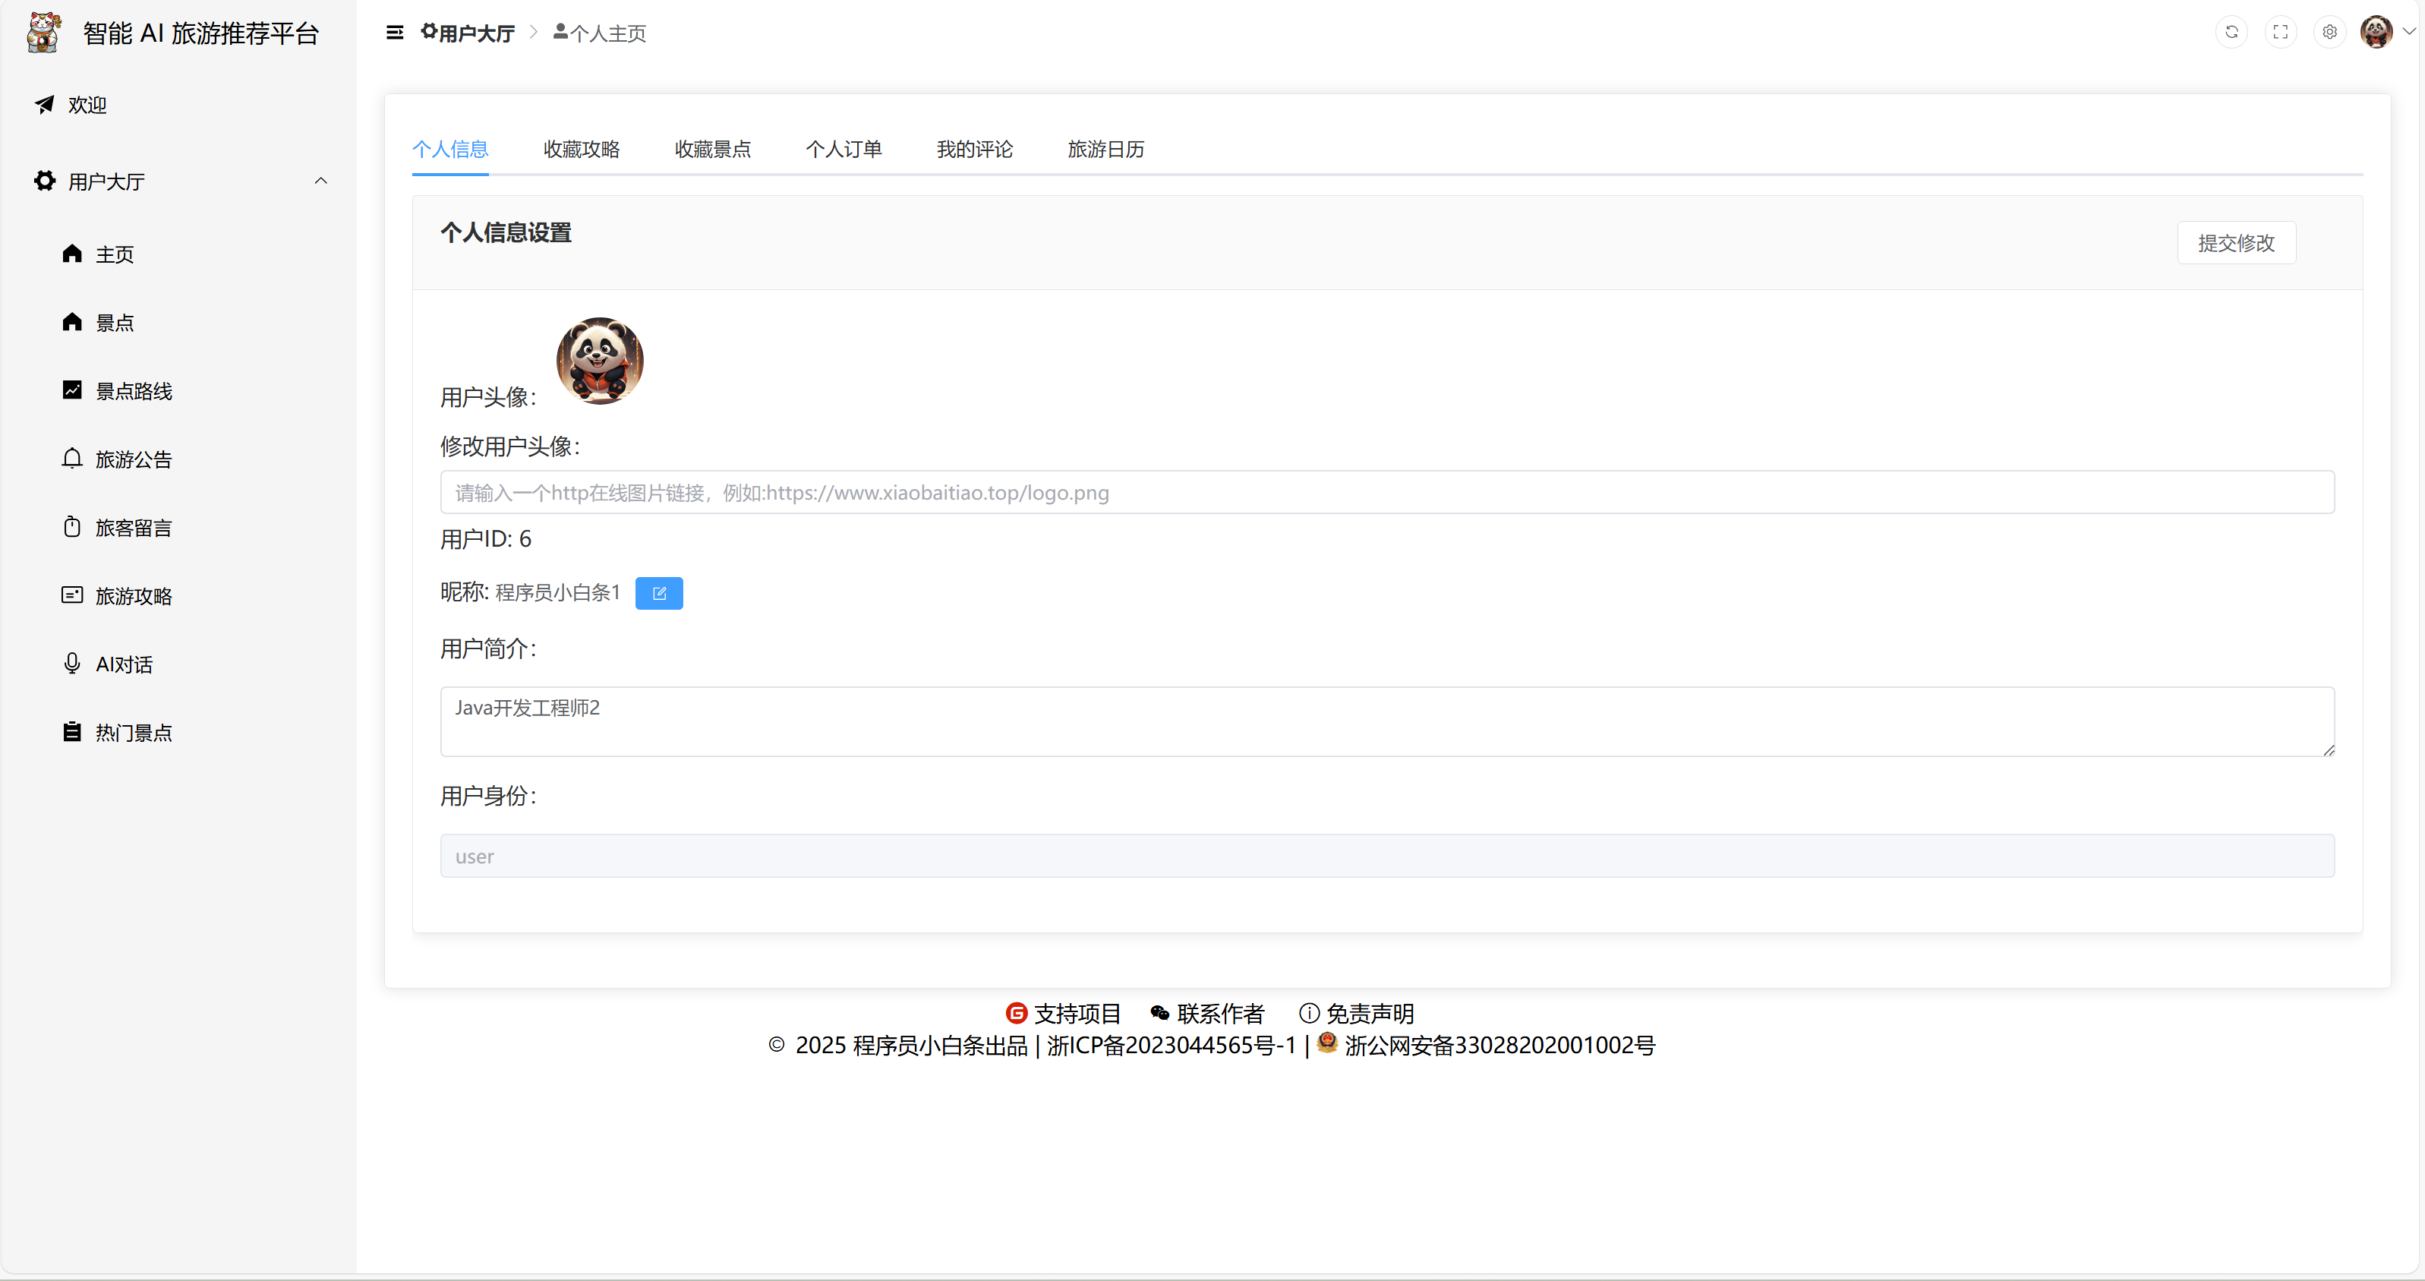This screenshot has width=2425, height=1281.
Task: Toggle fullscreen mode icon
Action: coord(2280,32)
